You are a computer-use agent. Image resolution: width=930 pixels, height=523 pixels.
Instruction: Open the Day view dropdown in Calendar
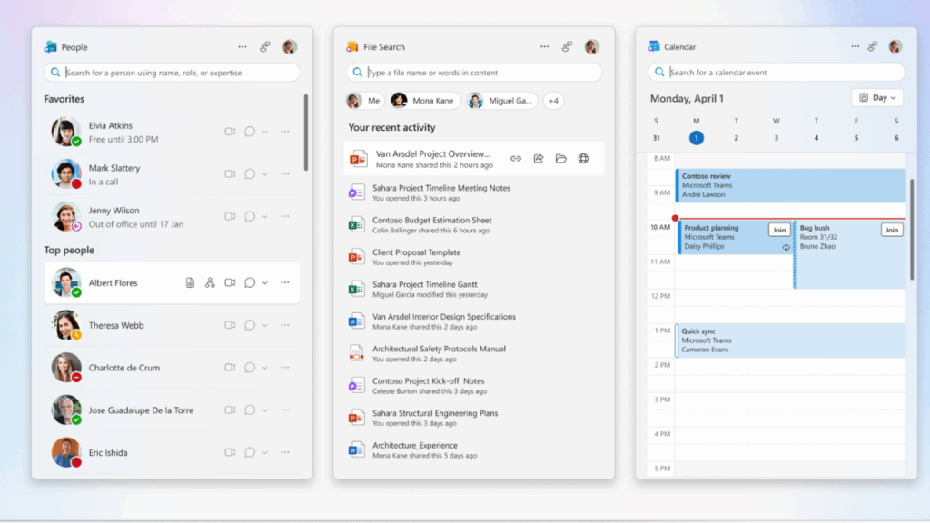pos(876,97)
